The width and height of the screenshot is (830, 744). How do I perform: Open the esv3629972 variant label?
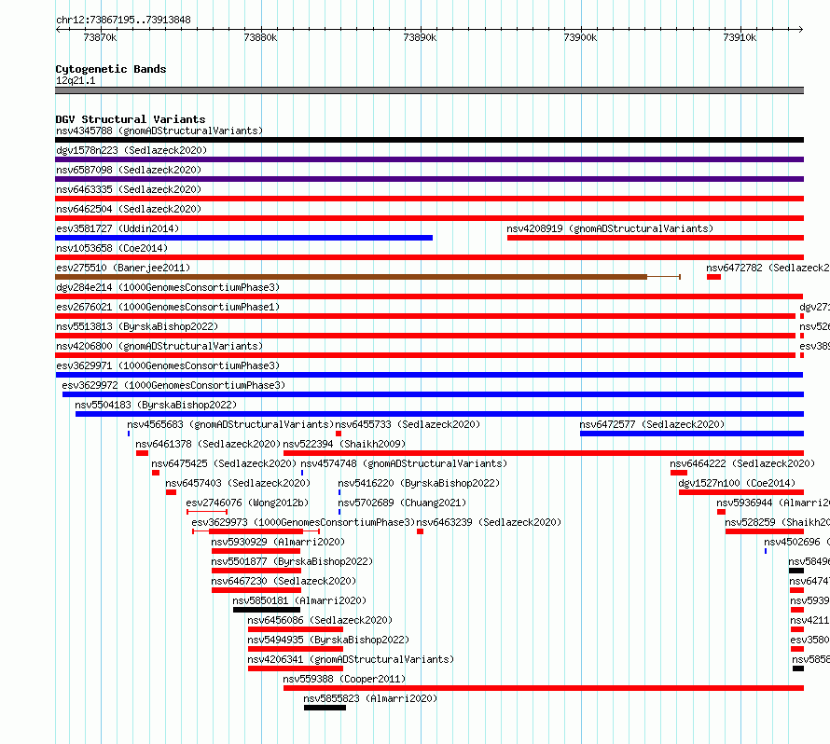173,385
